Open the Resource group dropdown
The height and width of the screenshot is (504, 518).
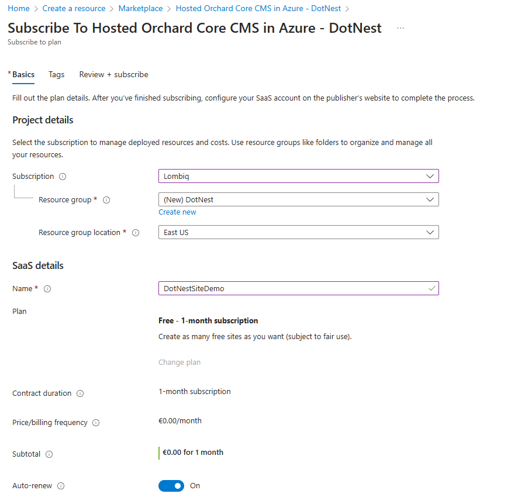(299, 199)
